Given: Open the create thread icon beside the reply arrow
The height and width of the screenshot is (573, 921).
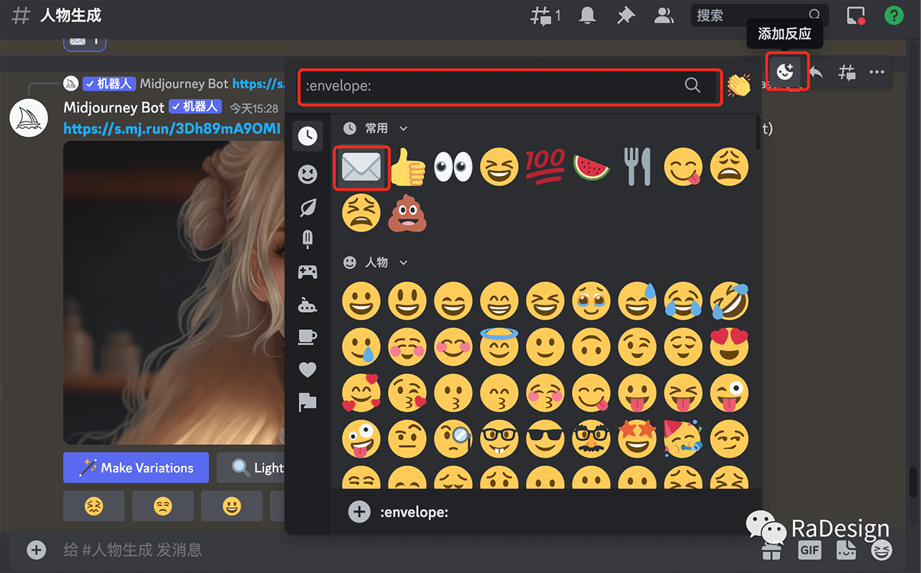Looking at the screenshot, I should pos(847,72).
